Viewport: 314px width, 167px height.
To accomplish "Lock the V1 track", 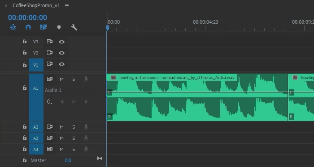I will tap(24, 65).
